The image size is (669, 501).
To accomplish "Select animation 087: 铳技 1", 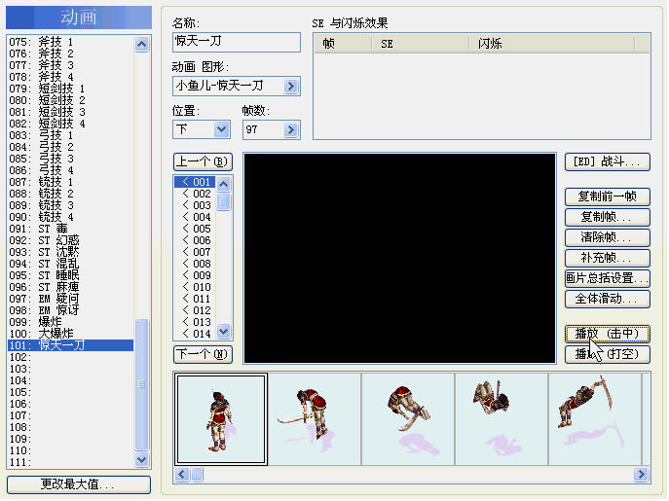I will pos(70,182).
